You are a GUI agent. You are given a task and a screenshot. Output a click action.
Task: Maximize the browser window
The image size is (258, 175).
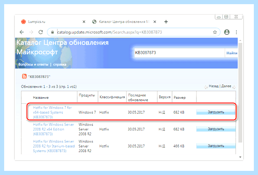click(226, 17)
